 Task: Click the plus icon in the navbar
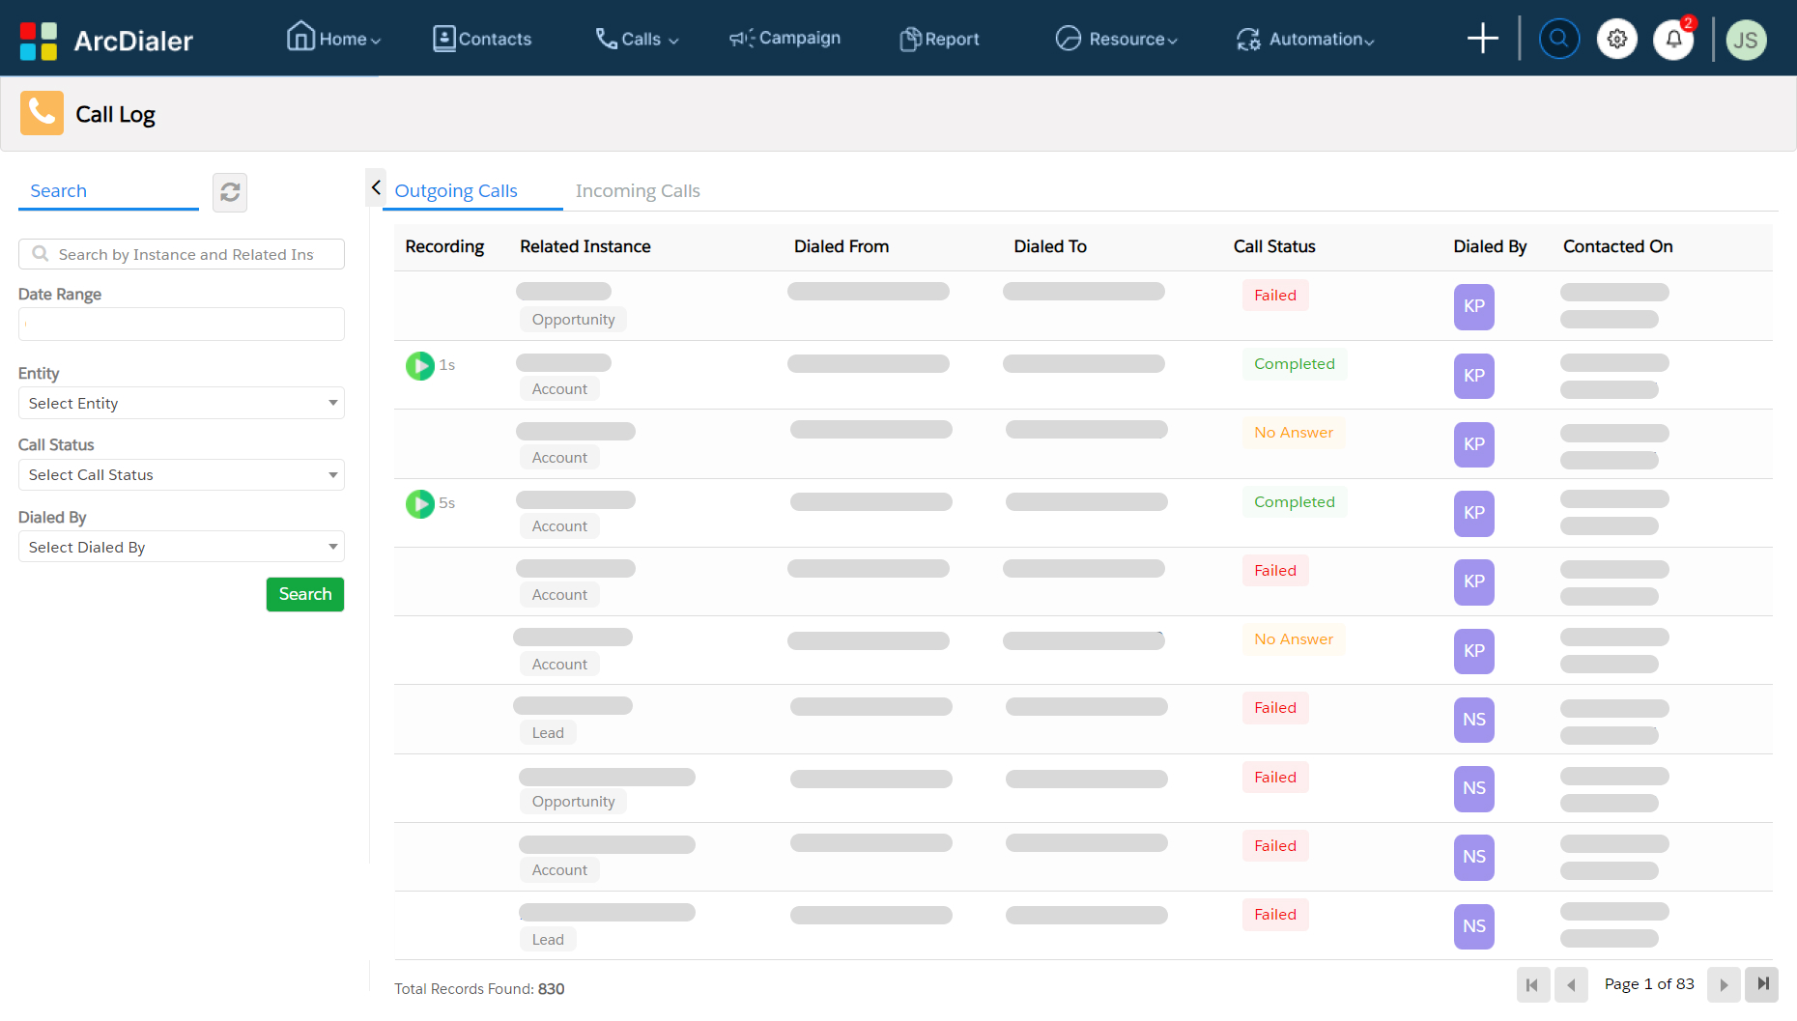(1482, 38)
